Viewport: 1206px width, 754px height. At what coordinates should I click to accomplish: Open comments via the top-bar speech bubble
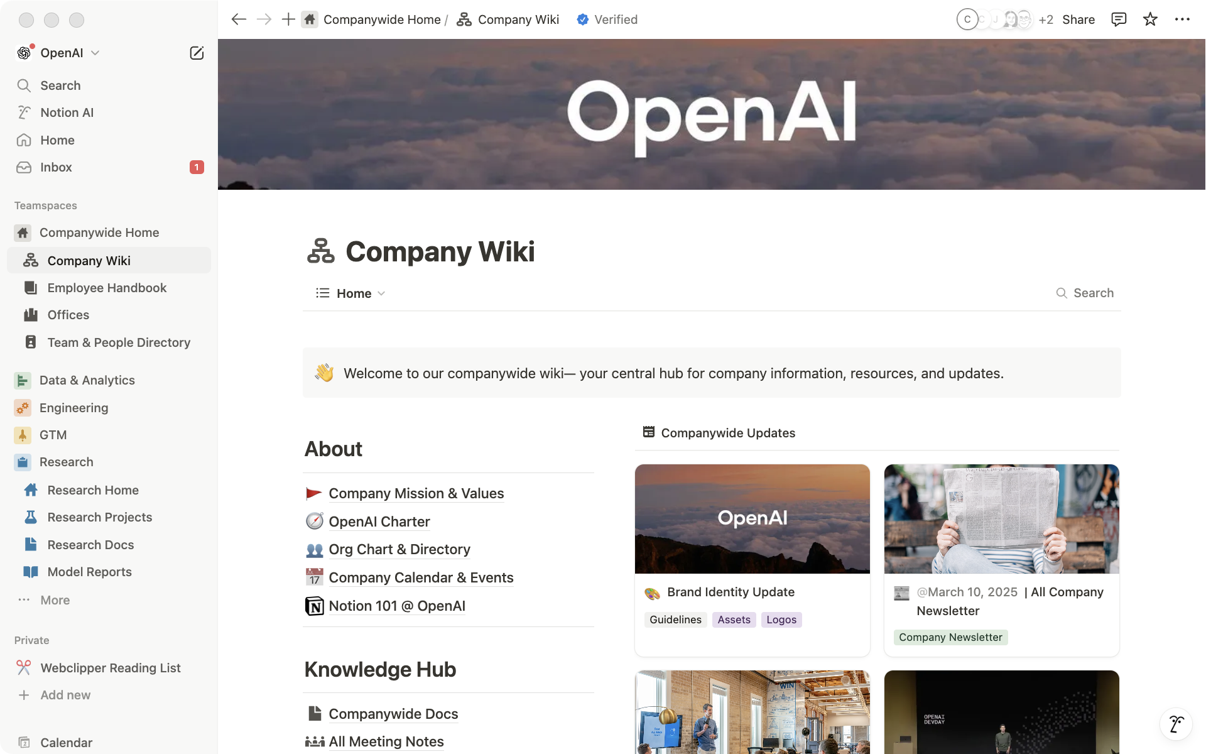[1119, 19]
